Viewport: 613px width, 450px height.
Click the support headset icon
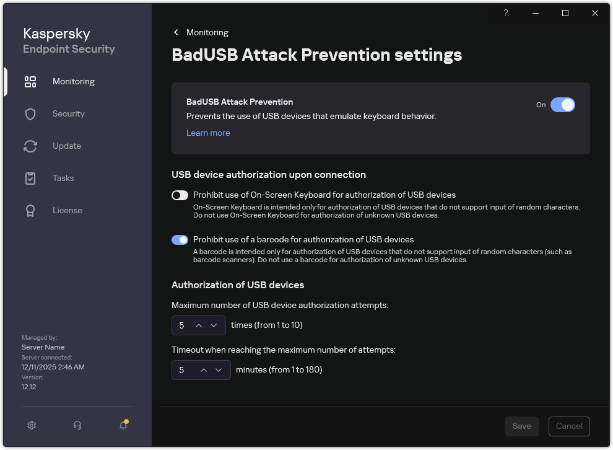[77, 425]
